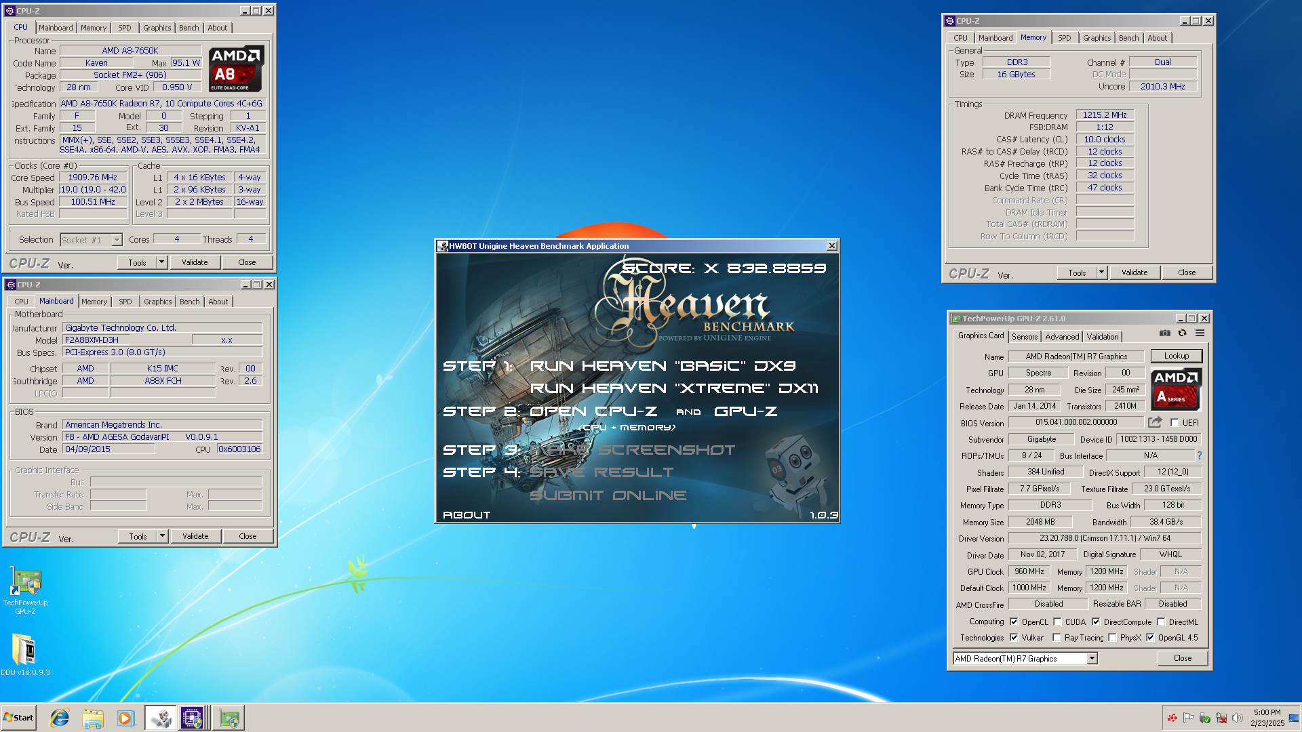Click Run Heaven "Basic" DX9
Viewport: 1302px width, 732px height.
coord(663,366)
